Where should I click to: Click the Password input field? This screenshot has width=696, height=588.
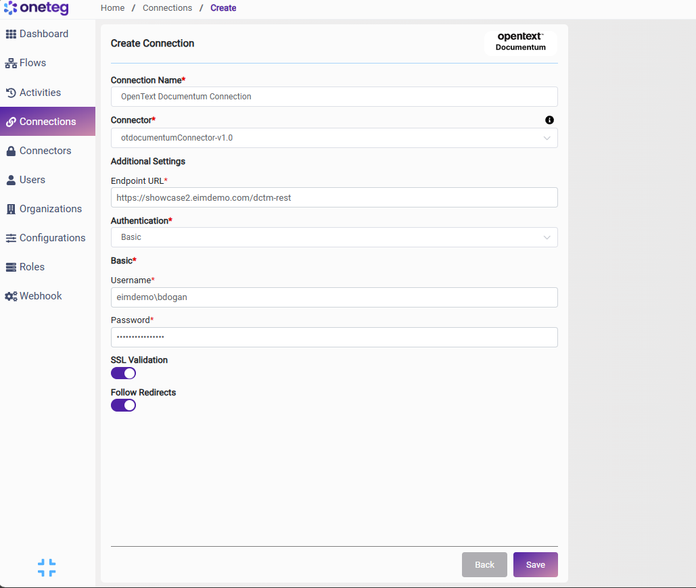pos(334,337)
